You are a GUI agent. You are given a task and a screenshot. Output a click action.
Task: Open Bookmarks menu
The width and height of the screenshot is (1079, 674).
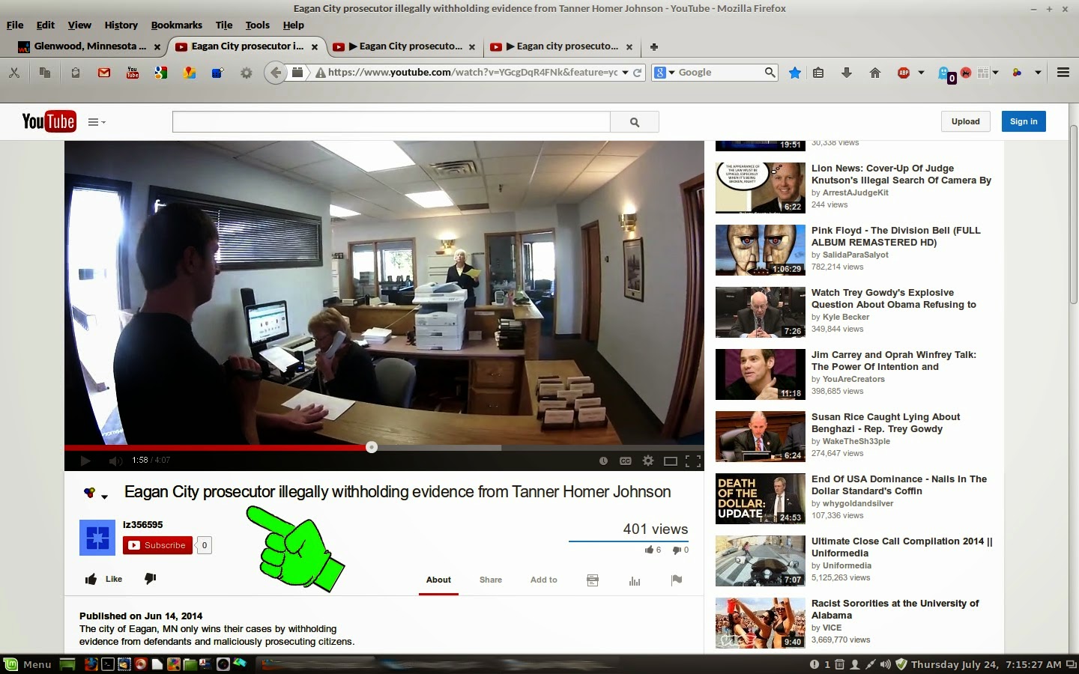(177, 25)
